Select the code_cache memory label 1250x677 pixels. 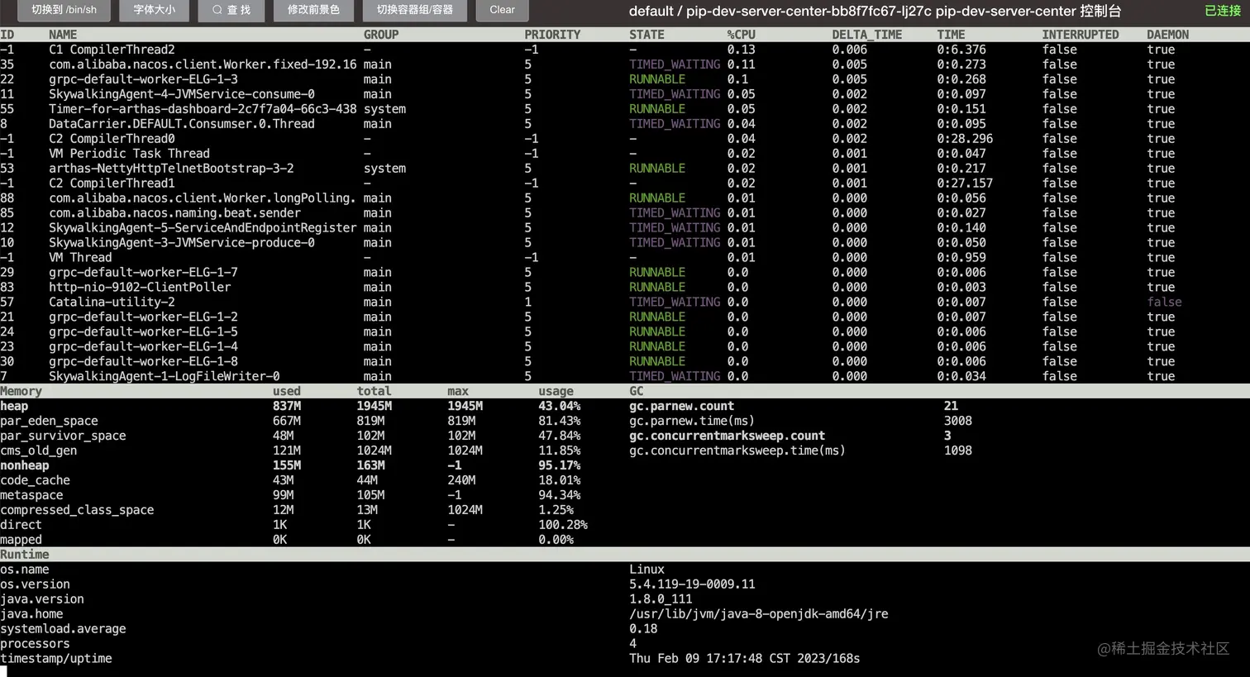point(35,481)
